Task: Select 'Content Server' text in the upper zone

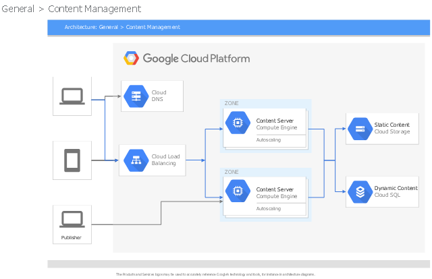Action: pyautogui.click(x=275, y=121)
